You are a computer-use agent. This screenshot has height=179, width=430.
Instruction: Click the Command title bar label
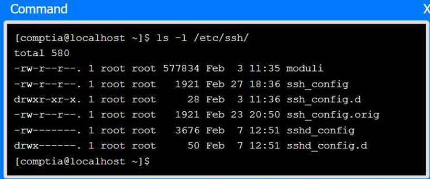click(39, 9)
